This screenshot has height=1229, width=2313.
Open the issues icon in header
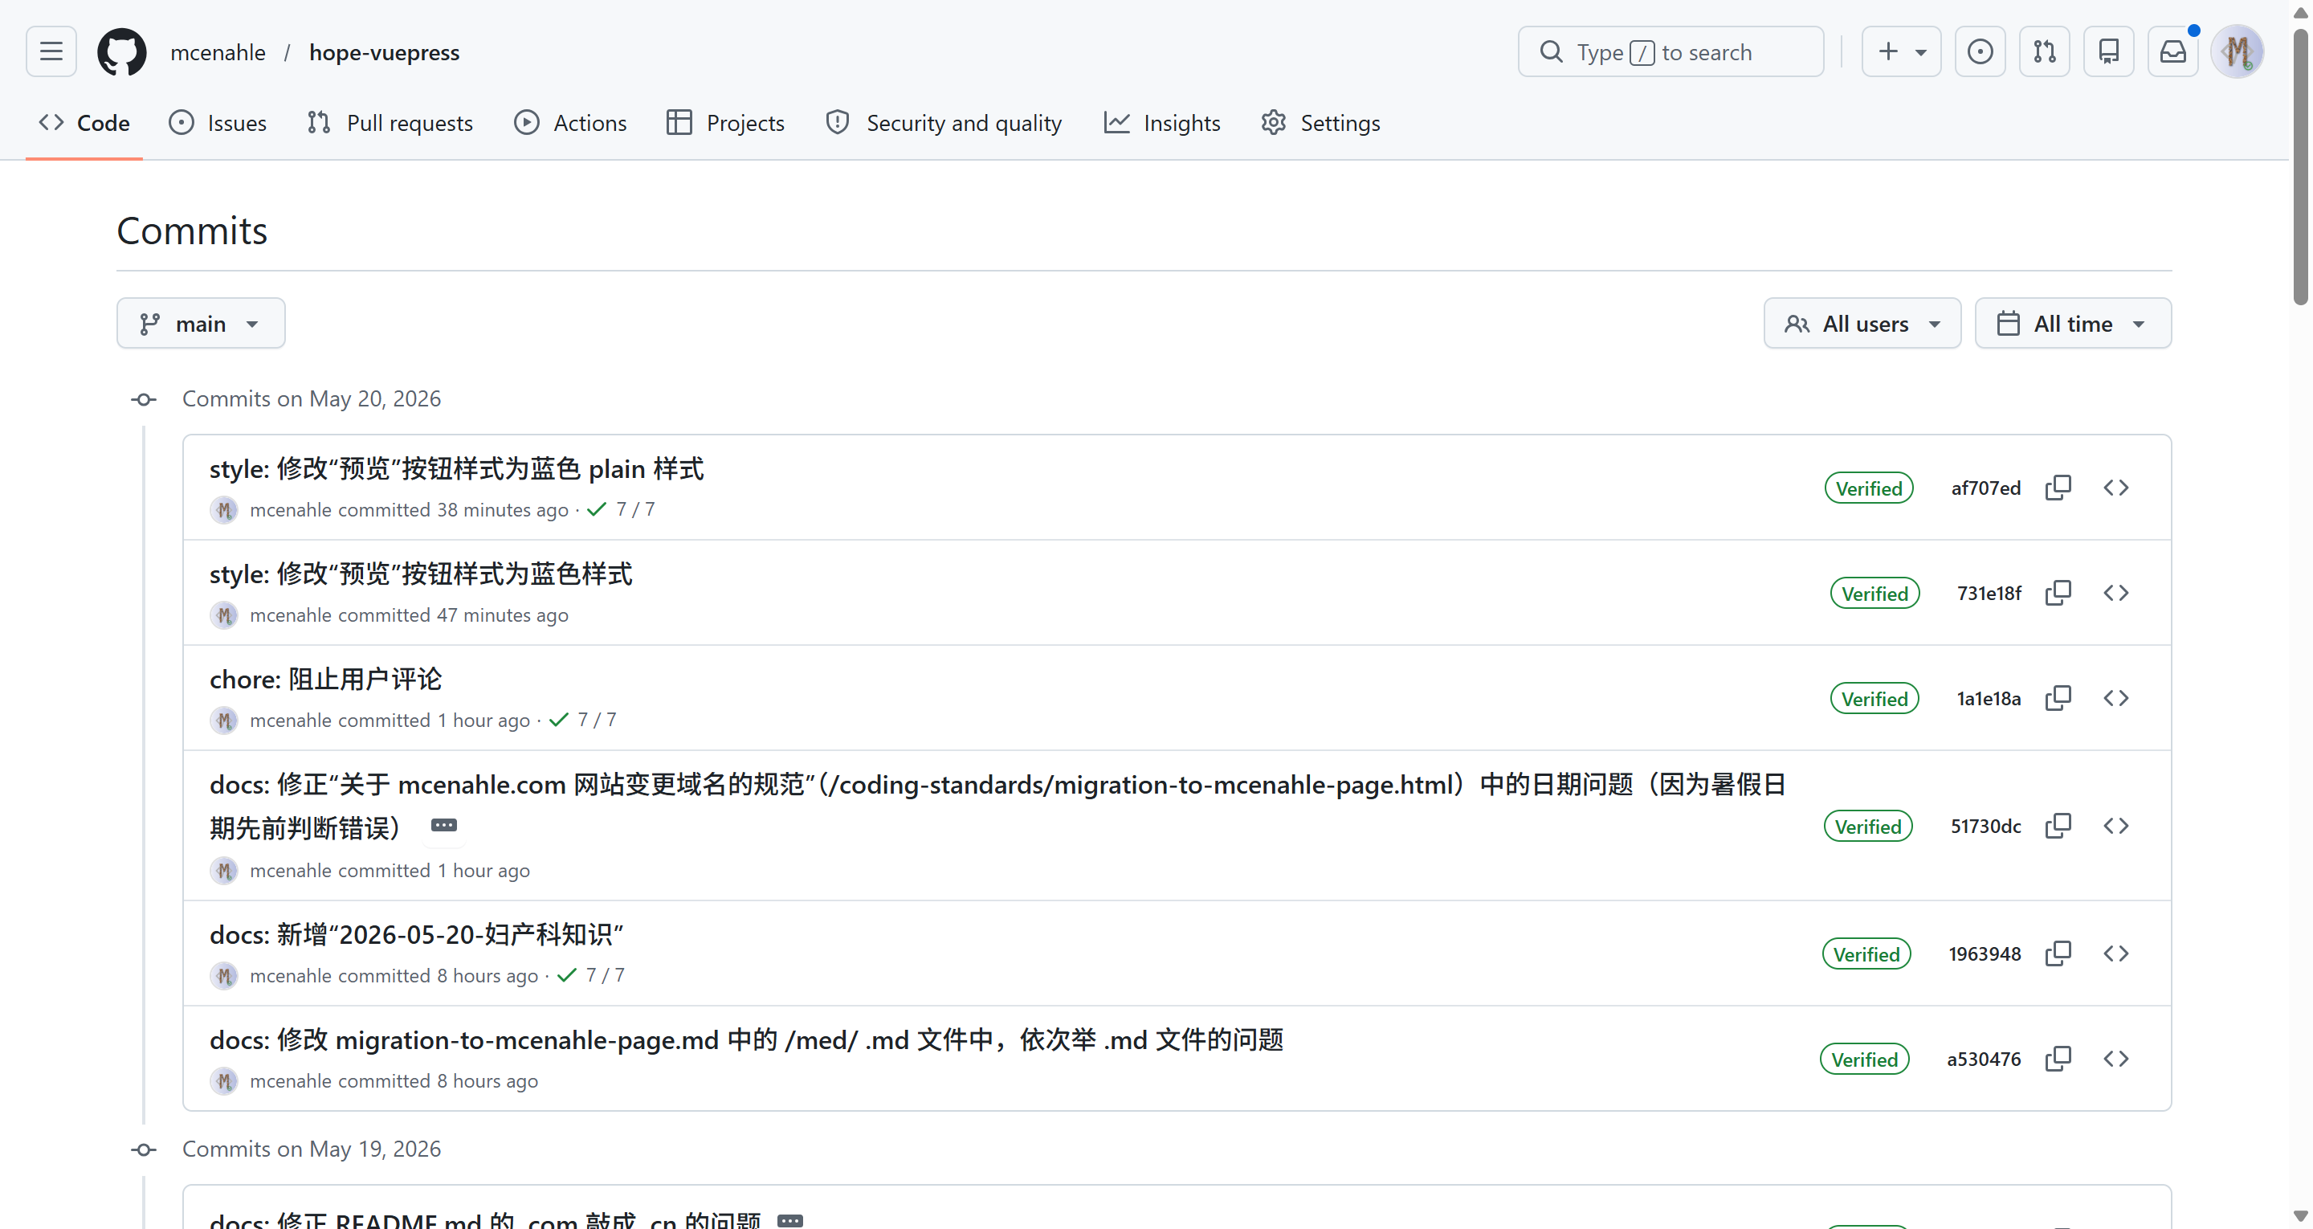click(x=1980, y=51)
